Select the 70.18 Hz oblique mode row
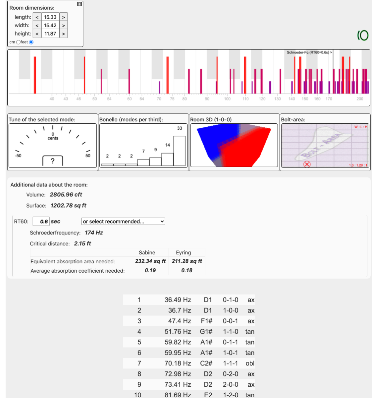 click(189, 364)
